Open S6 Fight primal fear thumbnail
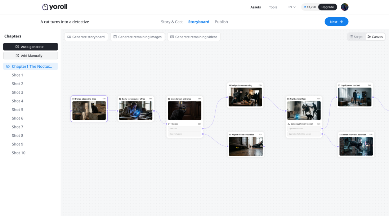This screenshot has width=389, height=216. click(304, 111)
